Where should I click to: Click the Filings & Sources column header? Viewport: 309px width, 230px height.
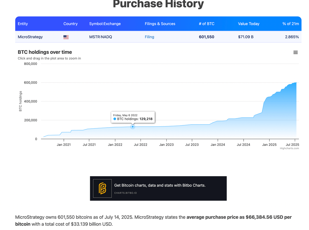click(160, 24)
